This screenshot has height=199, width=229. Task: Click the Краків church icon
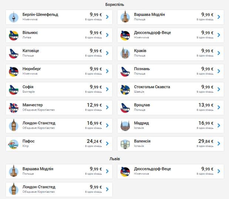coord(125,53)
